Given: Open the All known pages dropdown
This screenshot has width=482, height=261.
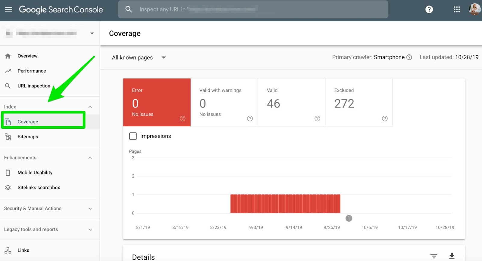Looking at the screenshot, I should (139, 57).
